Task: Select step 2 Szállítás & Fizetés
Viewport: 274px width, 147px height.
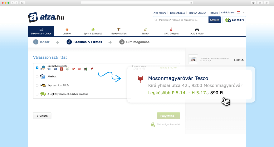Action: tap(84, 42)
